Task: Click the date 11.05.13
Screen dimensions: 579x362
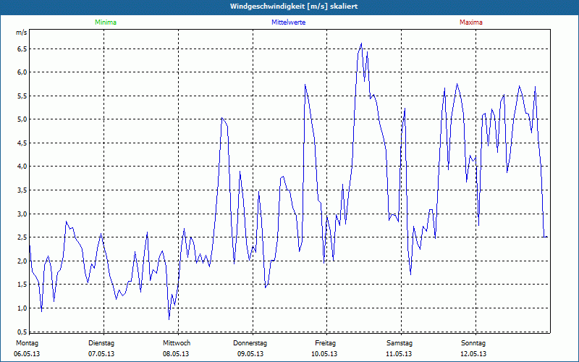Action: point(399,354)
